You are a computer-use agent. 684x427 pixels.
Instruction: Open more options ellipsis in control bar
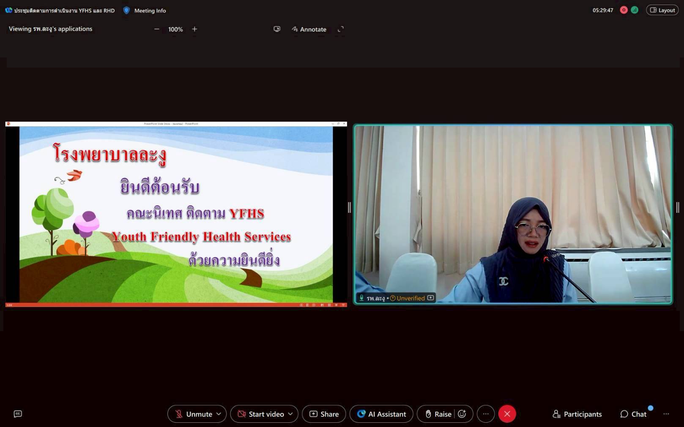point(486,414)
